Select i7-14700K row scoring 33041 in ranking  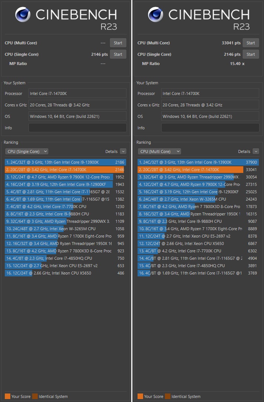point(198,170)
